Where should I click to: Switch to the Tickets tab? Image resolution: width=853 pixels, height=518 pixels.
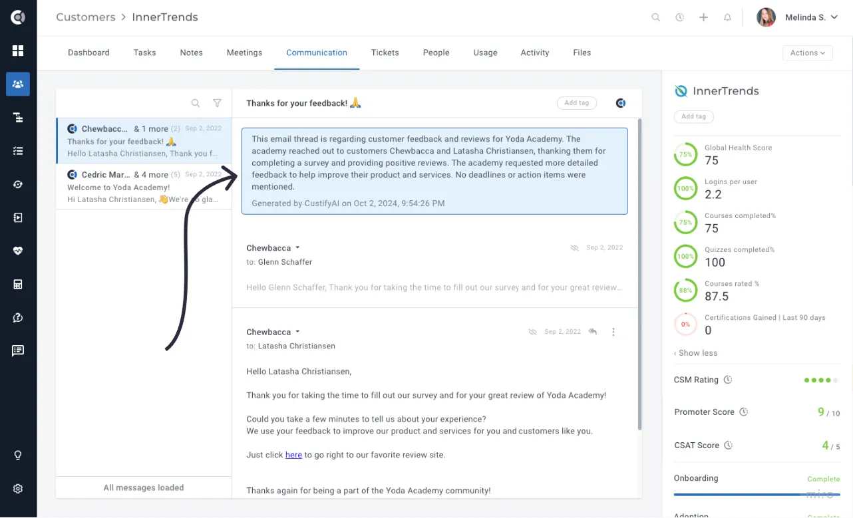click(x=385, y=53)
